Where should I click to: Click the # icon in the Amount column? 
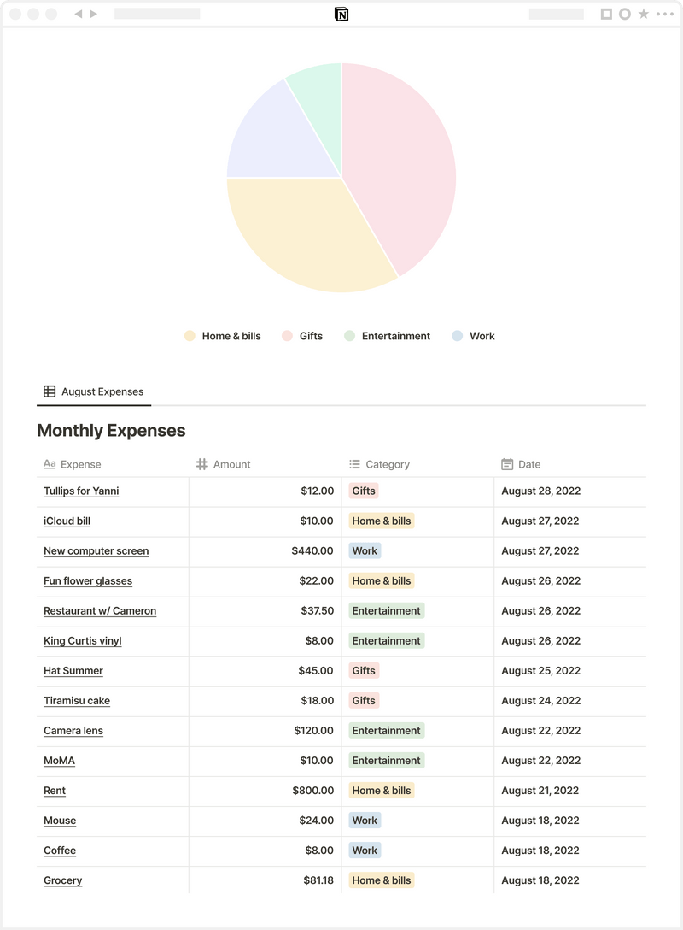[202, 464]
